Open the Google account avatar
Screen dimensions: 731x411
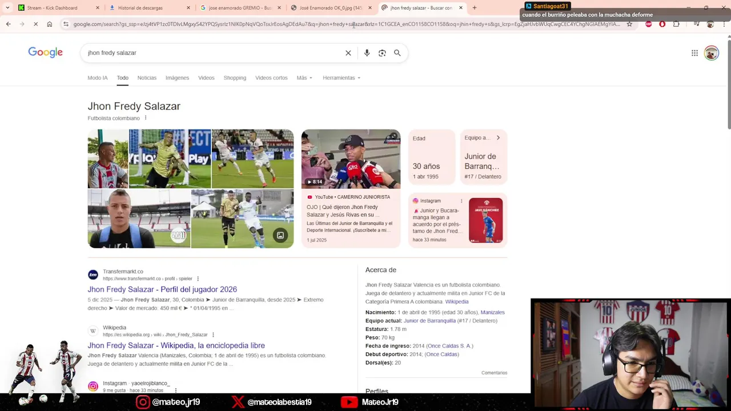pyautogui.click(x=711, y=53)
